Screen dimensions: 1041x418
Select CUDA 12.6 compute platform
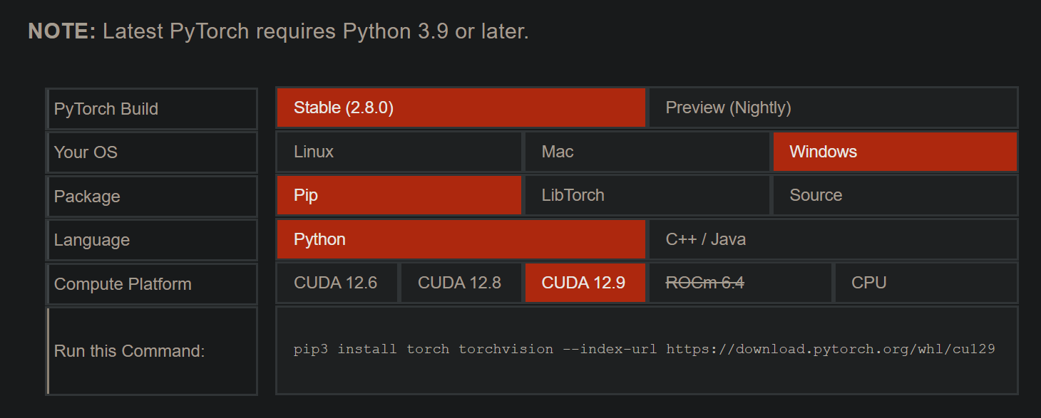[x=337, y=283]
